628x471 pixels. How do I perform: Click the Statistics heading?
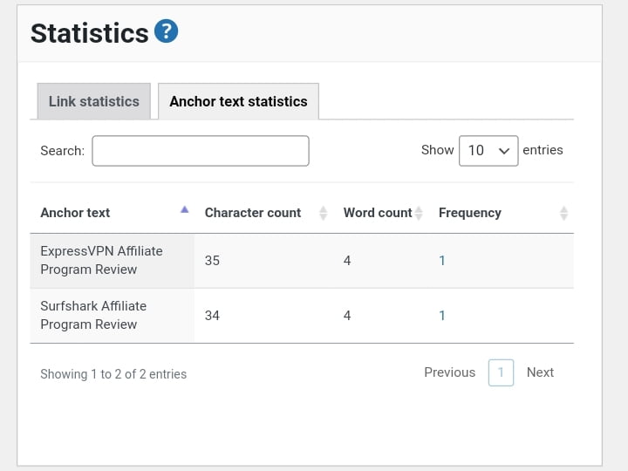[x=89, y=33]
